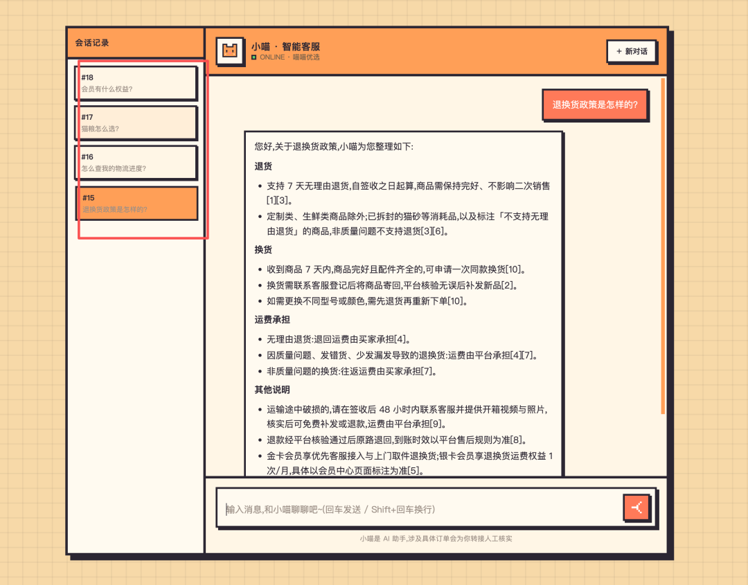Click the 会话记录 sidebar header

point(92,43)
